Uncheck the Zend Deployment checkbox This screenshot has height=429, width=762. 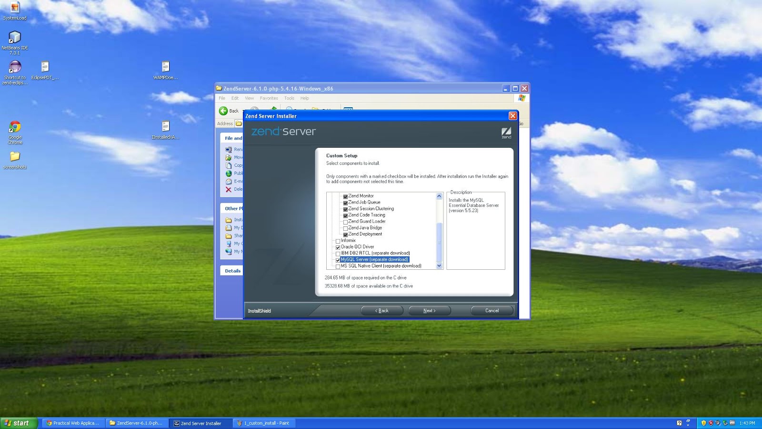345,235
